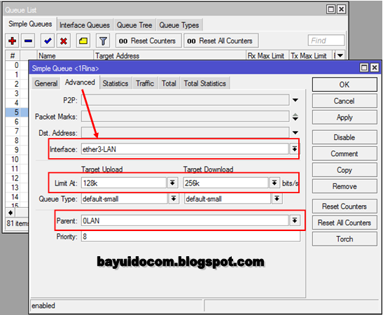The width and height of the screenshot is (383, 315).
Task: Select row 0 in Queue List
Action: 17,65
